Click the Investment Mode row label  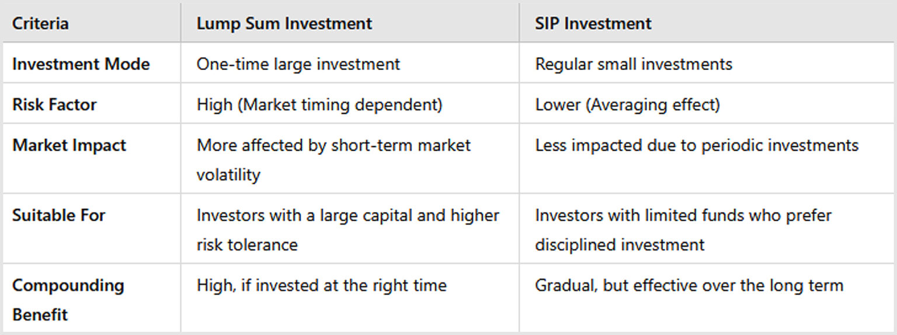tap(81, 64)
